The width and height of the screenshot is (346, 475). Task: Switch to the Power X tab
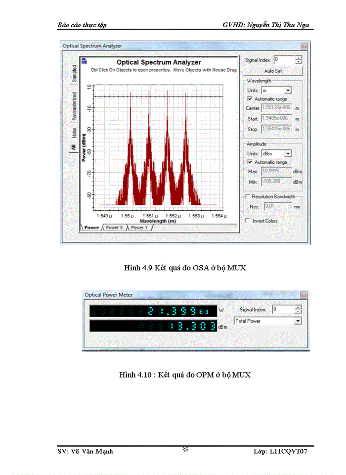click(114, 228)
